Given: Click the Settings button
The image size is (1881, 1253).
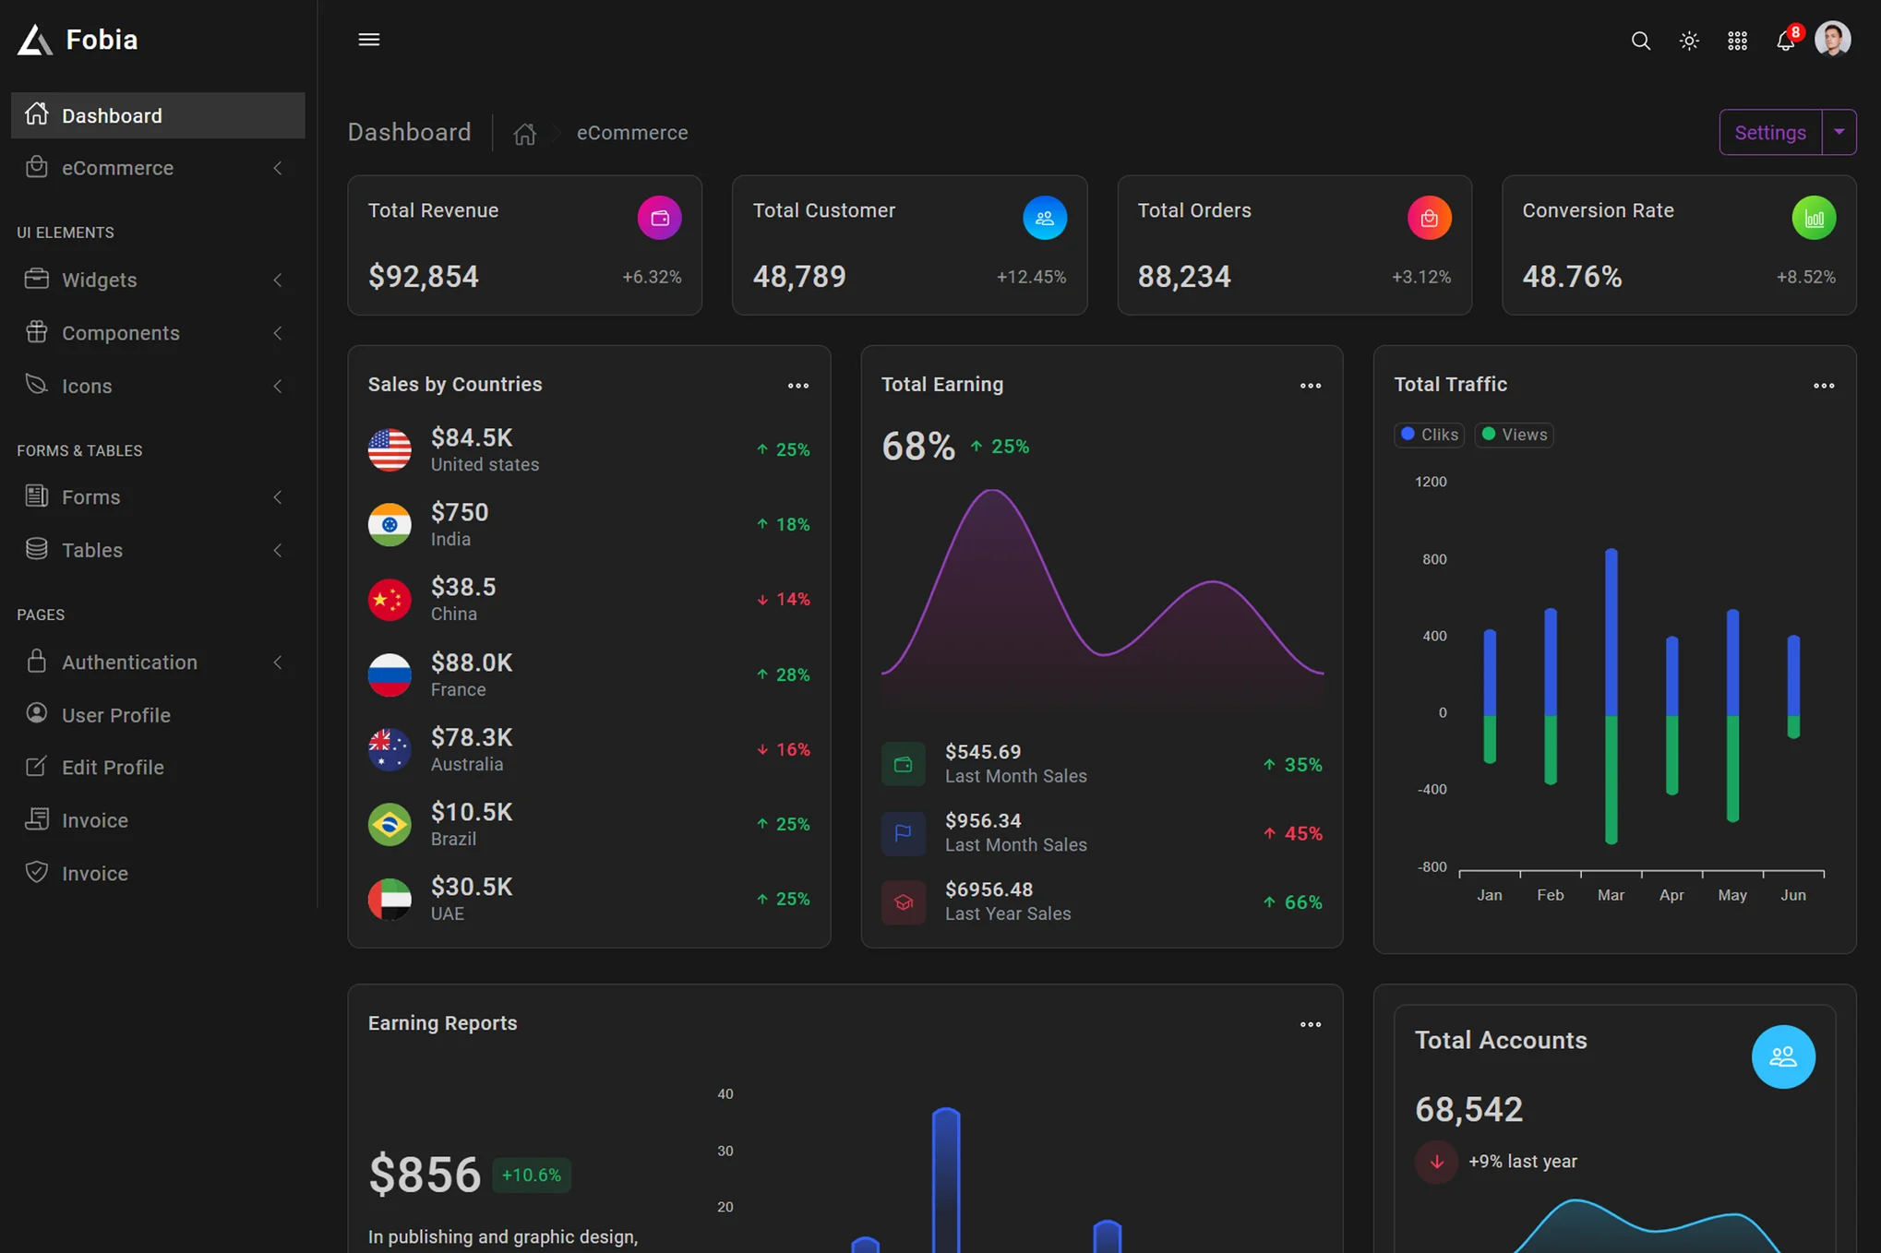Looking at the screenshot, I should (x=1769, y=132).
